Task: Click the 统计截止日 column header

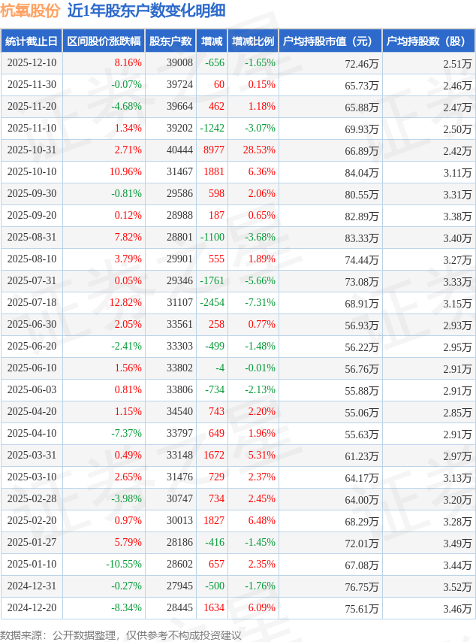Action: click(32, 41)
